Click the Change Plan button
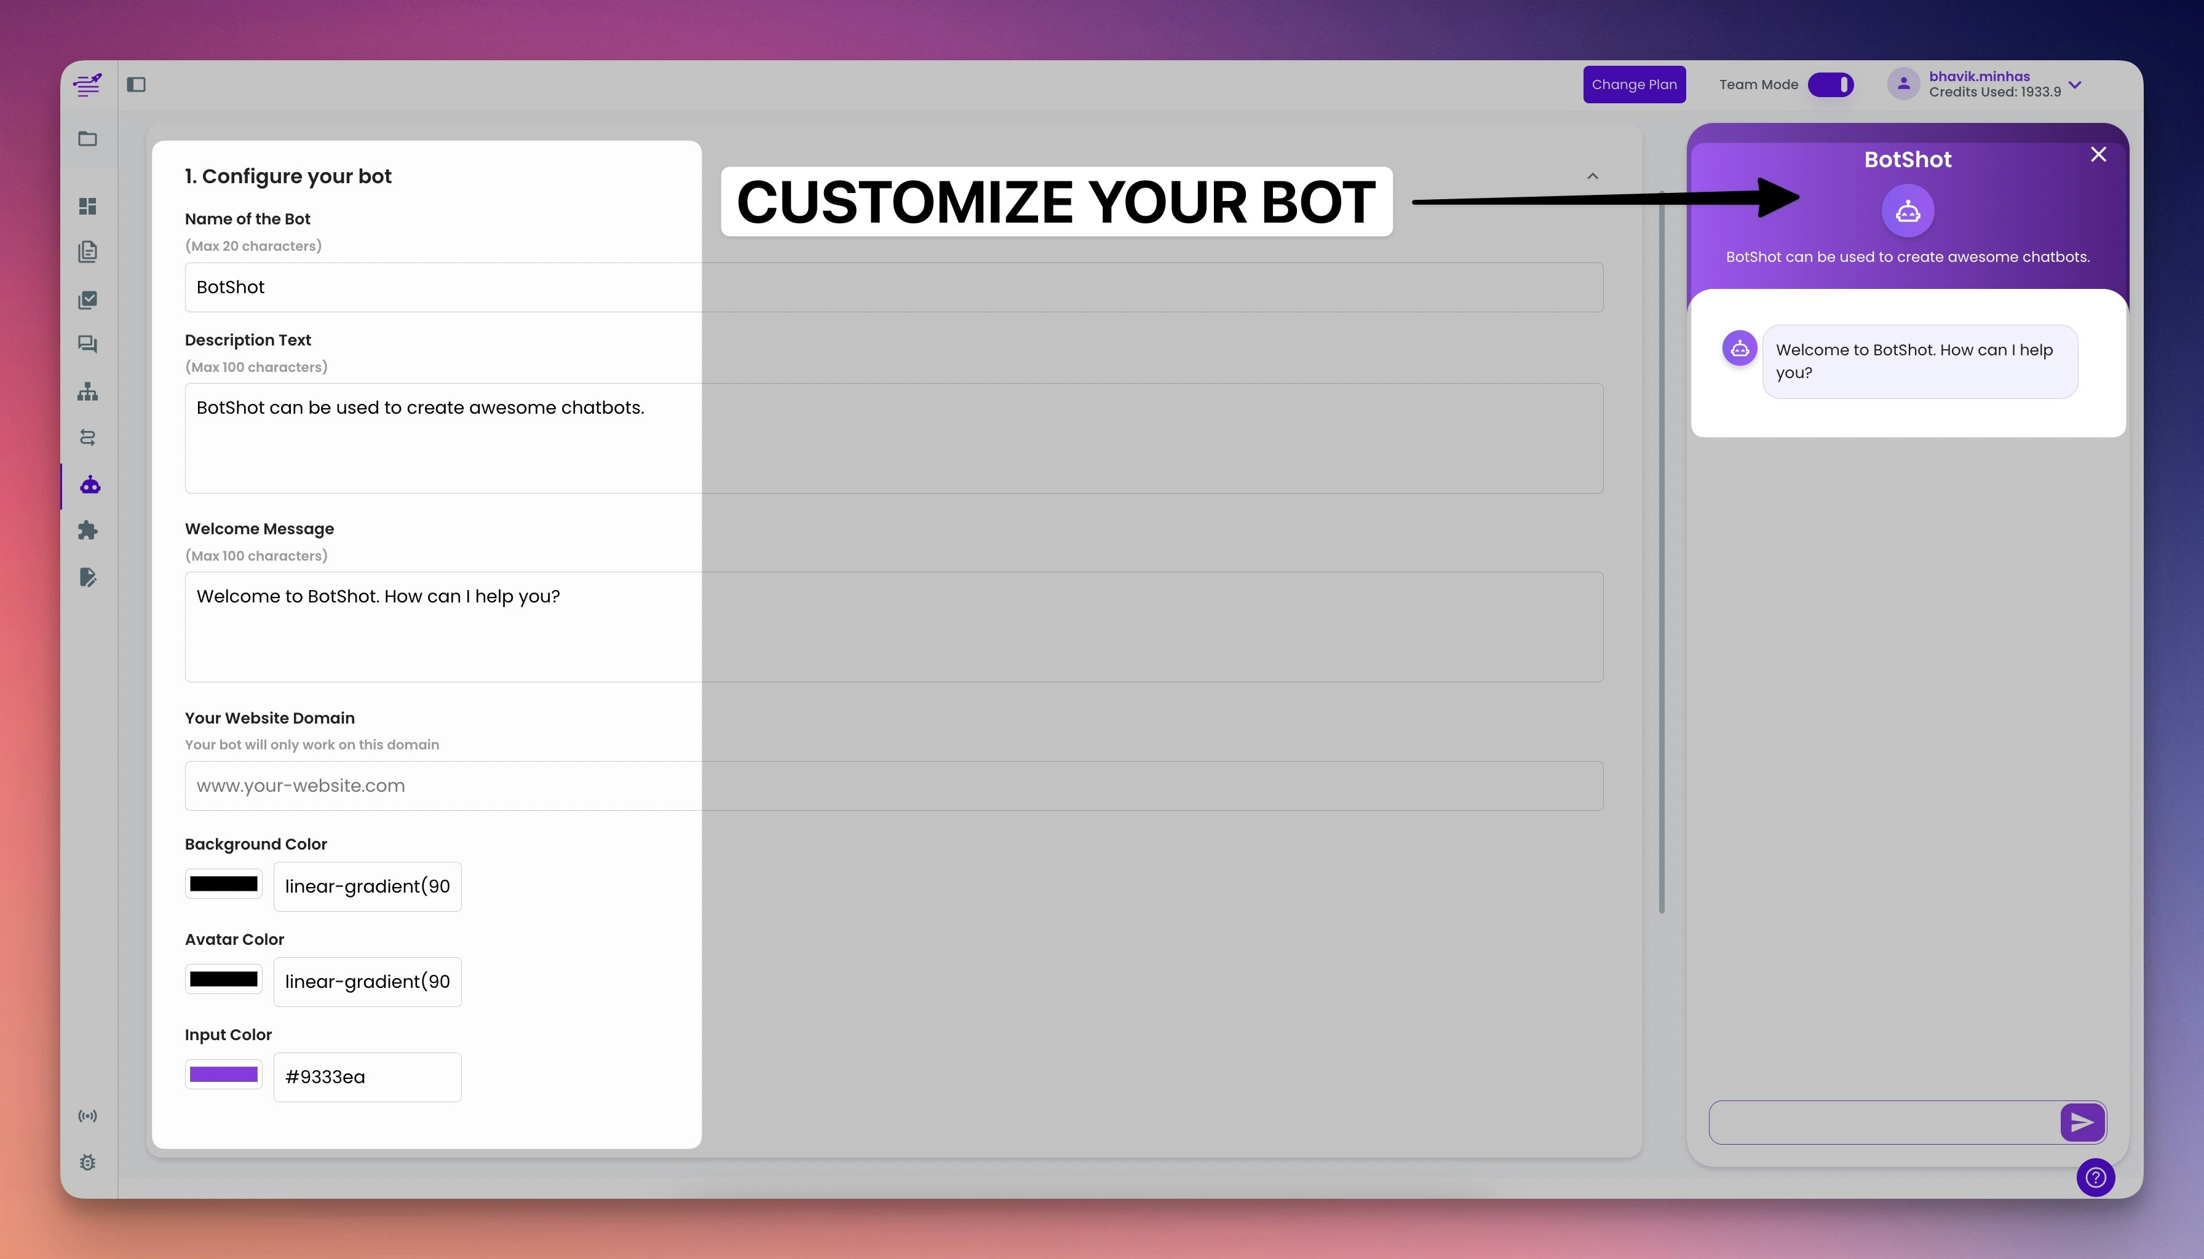Image resolution: width=2204 pixels, height=1259 pixels. pos(1634,85)
